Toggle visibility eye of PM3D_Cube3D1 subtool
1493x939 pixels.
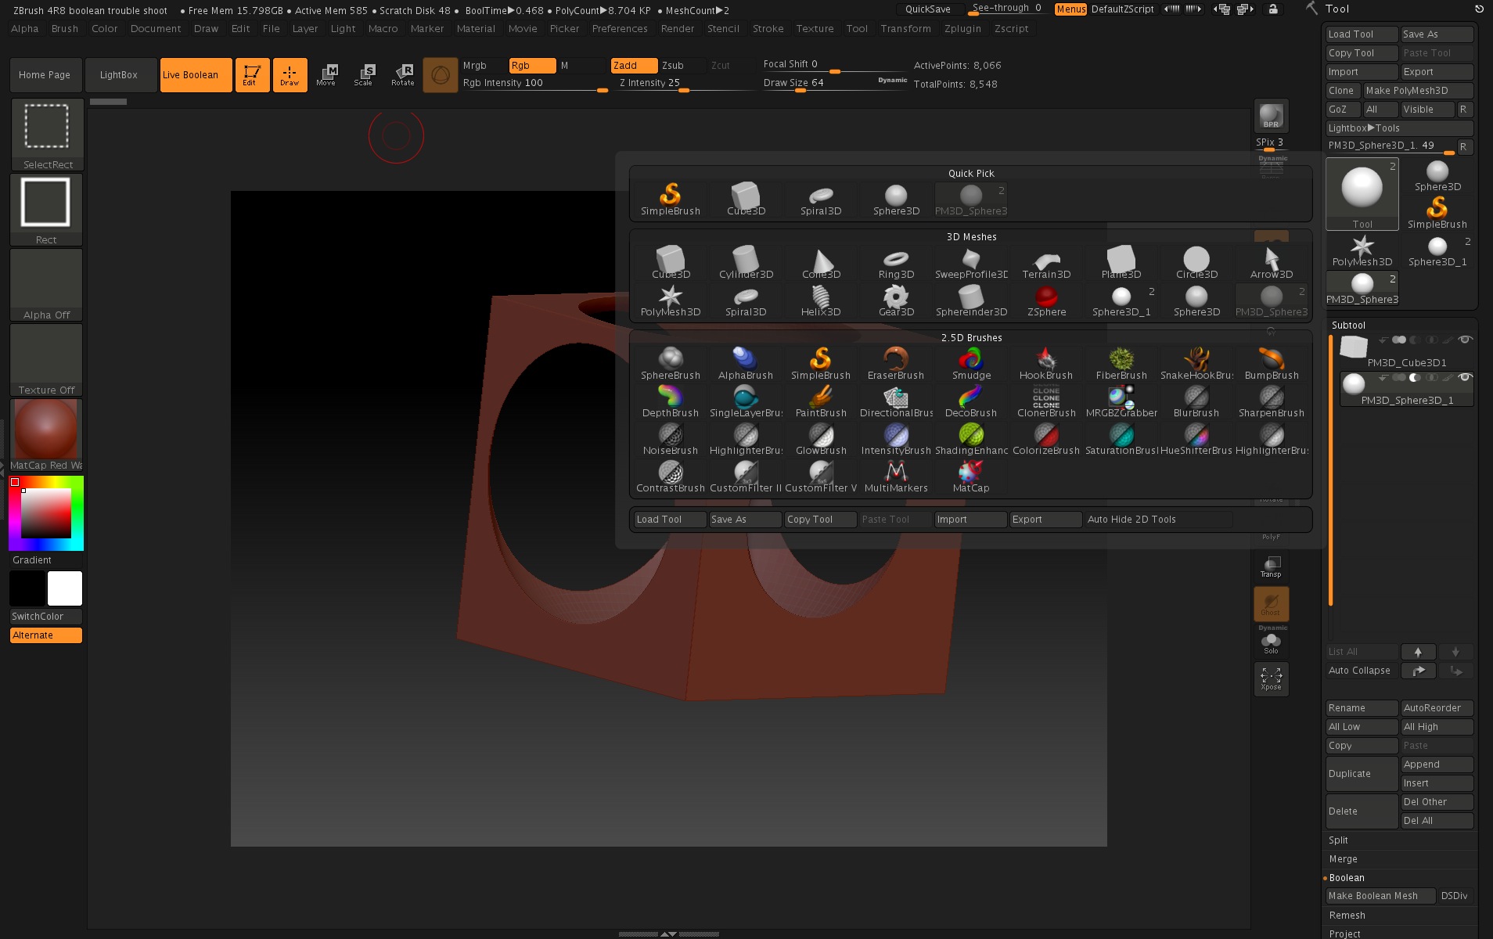click(1465, 340)
